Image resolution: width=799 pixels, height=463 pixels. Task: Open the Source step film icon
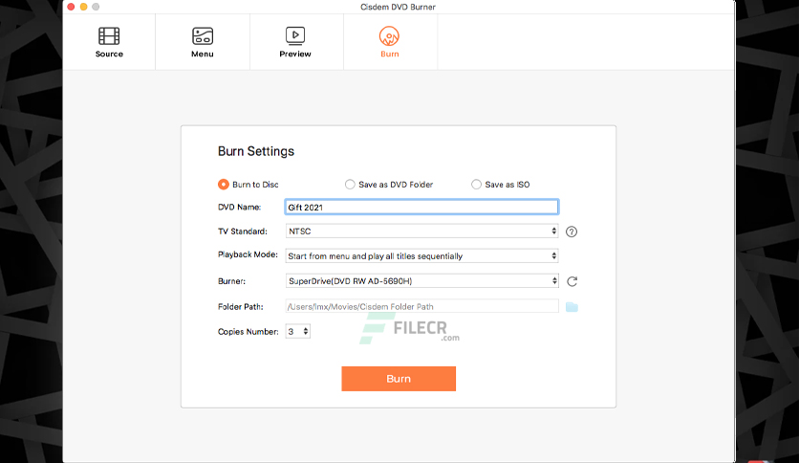[x=109, y=36]
